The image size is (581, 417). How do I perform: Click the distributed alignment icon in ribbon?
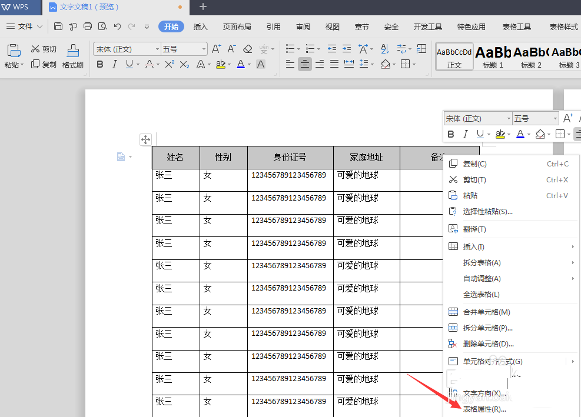pyautogui.click(x=348, y=64)
